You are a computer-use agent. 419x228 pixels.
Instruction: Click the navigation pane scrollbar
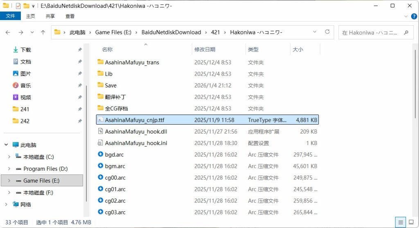[x=86, y=143]
